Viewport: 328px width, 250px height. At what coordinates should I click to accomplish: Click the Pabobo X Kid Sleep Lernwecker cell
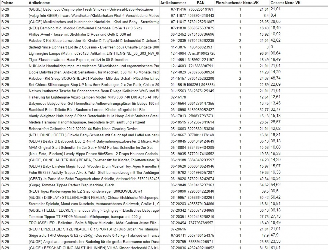click(x=94, y=41)
